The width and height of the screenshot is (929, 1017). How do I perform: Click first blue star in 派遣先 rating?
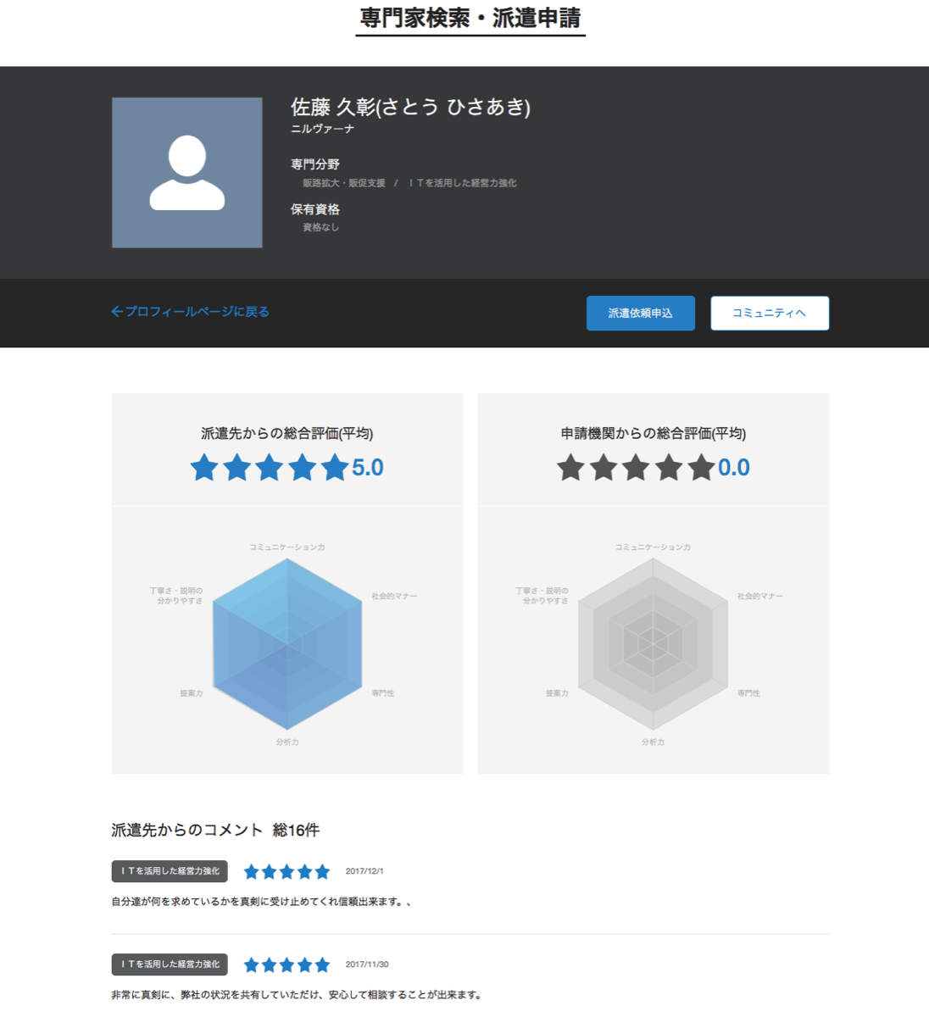click(204, 468)
